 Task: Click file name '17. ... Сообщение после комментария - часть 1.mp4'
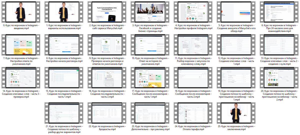click(x=150, y=94)
